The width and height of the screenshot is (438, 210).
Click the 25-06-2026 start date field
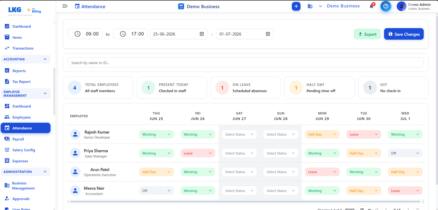tap(179, 34)
